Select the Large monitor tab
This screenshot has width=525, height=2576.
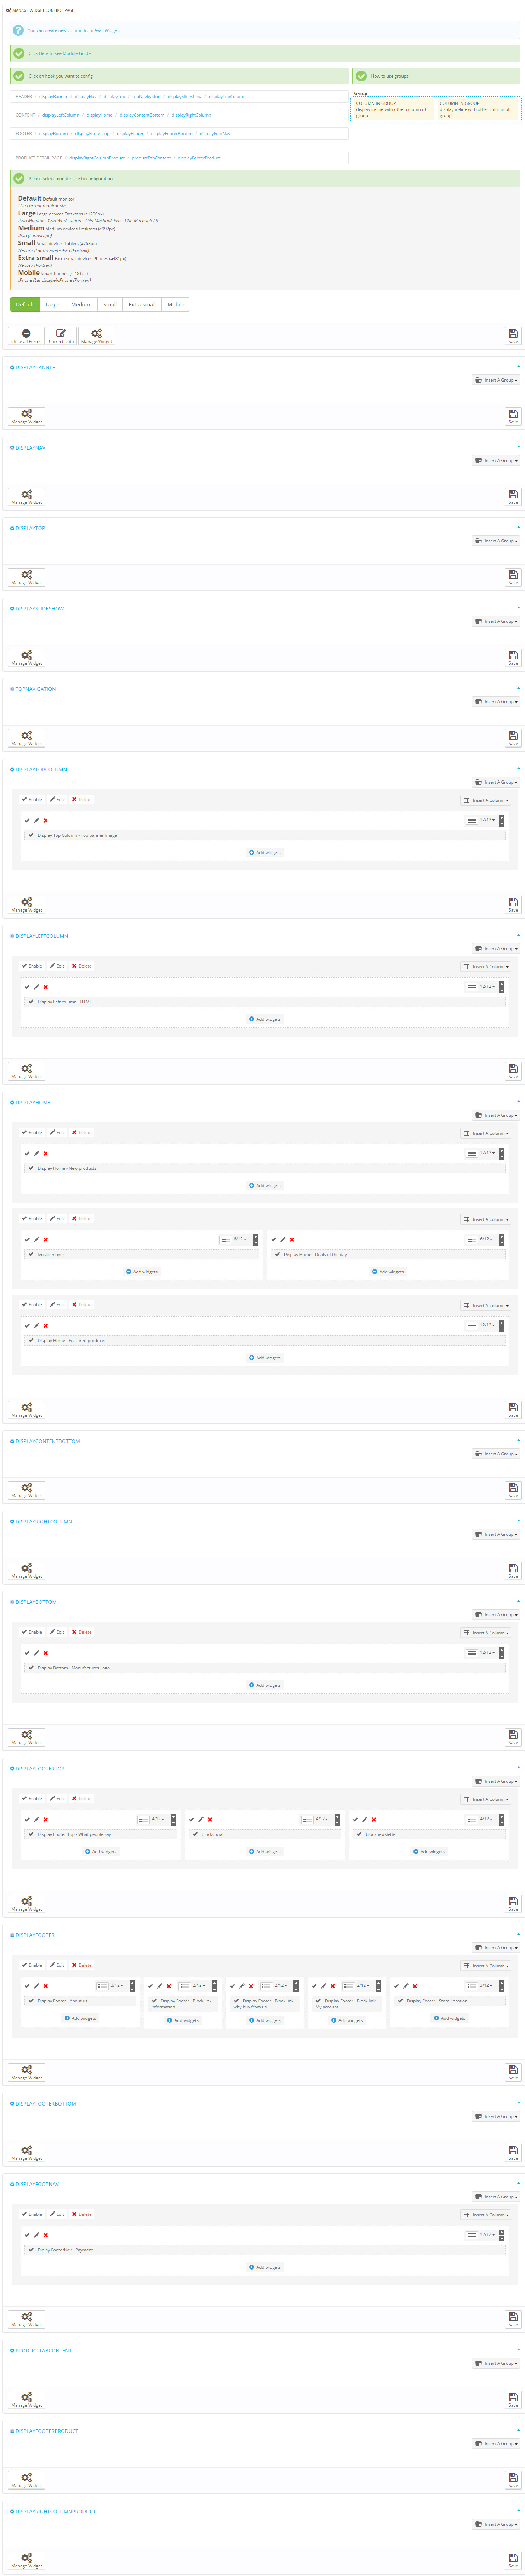pyautogui.click(x=52, y=304)
